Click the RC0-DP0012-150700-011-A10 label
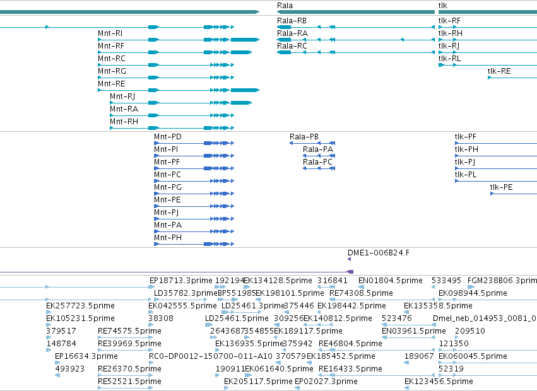Screen dimensions: 537x391 pyautogui.click(x=211, y=356)
